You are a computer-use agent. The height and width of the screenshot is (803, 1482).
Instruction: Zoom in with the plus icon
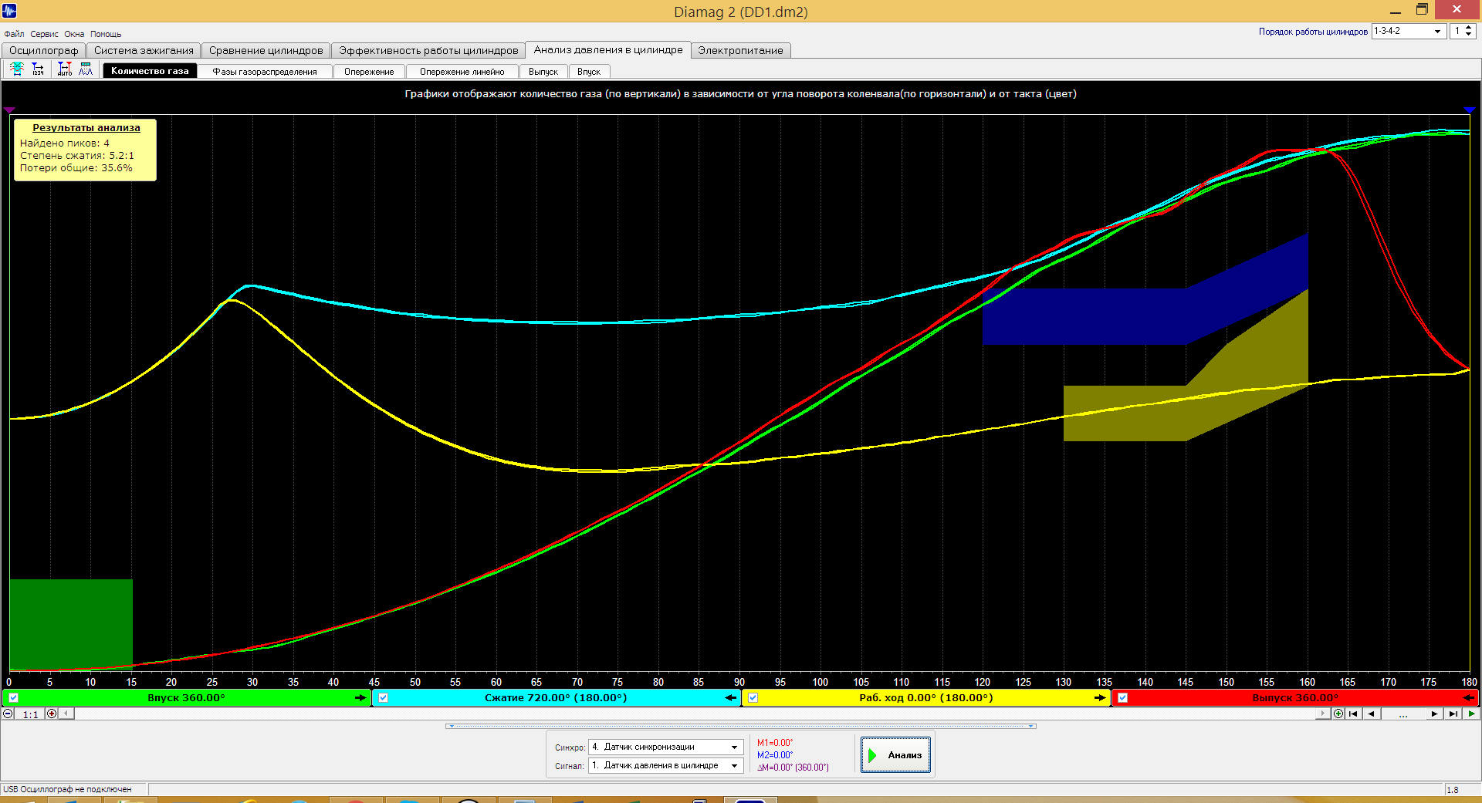point(52,714)
